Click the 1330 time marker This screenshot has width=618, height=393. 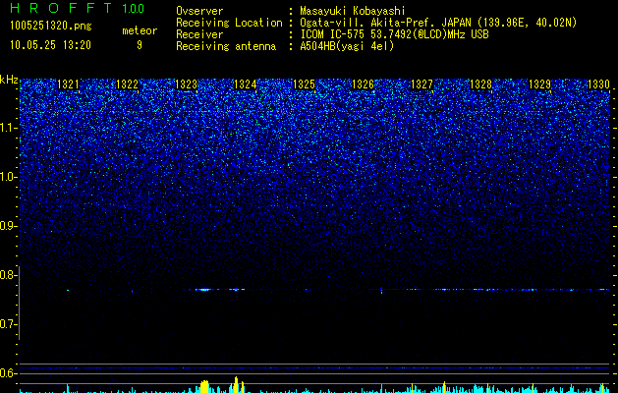point(598,84)
